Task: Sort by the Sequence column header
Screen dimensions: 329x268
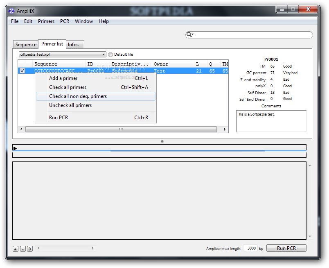Action: (x=59, y=64)
